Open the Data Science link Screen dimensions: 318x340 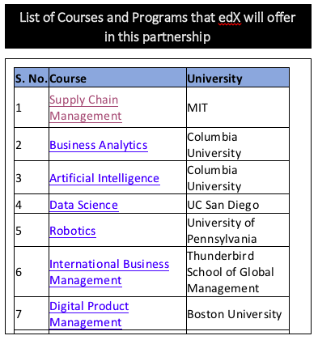click(84, 205)
